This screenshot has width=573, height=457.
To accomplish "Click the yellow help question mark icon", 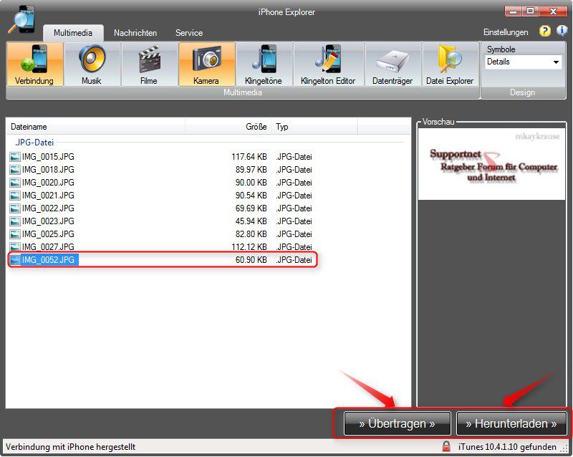I will point(545,32).
